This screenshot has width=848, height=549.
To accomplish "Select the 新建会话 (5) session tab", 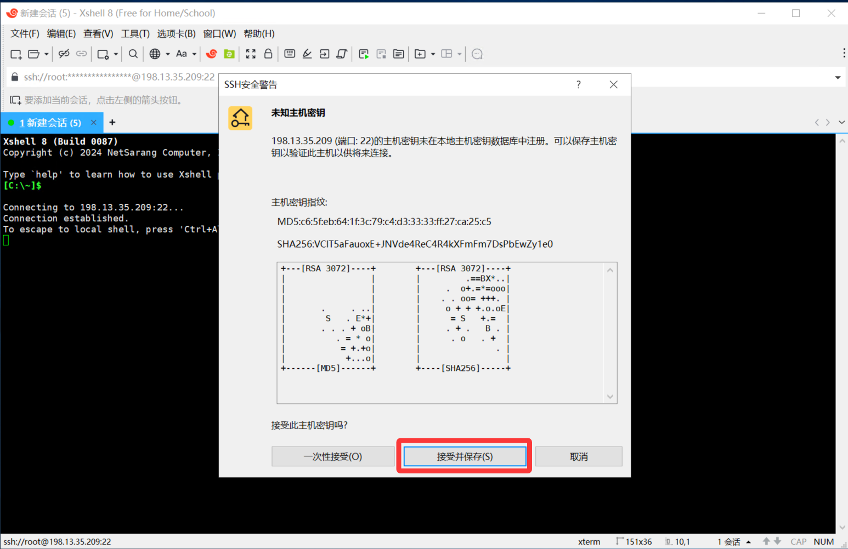I will tap(50, 123).
